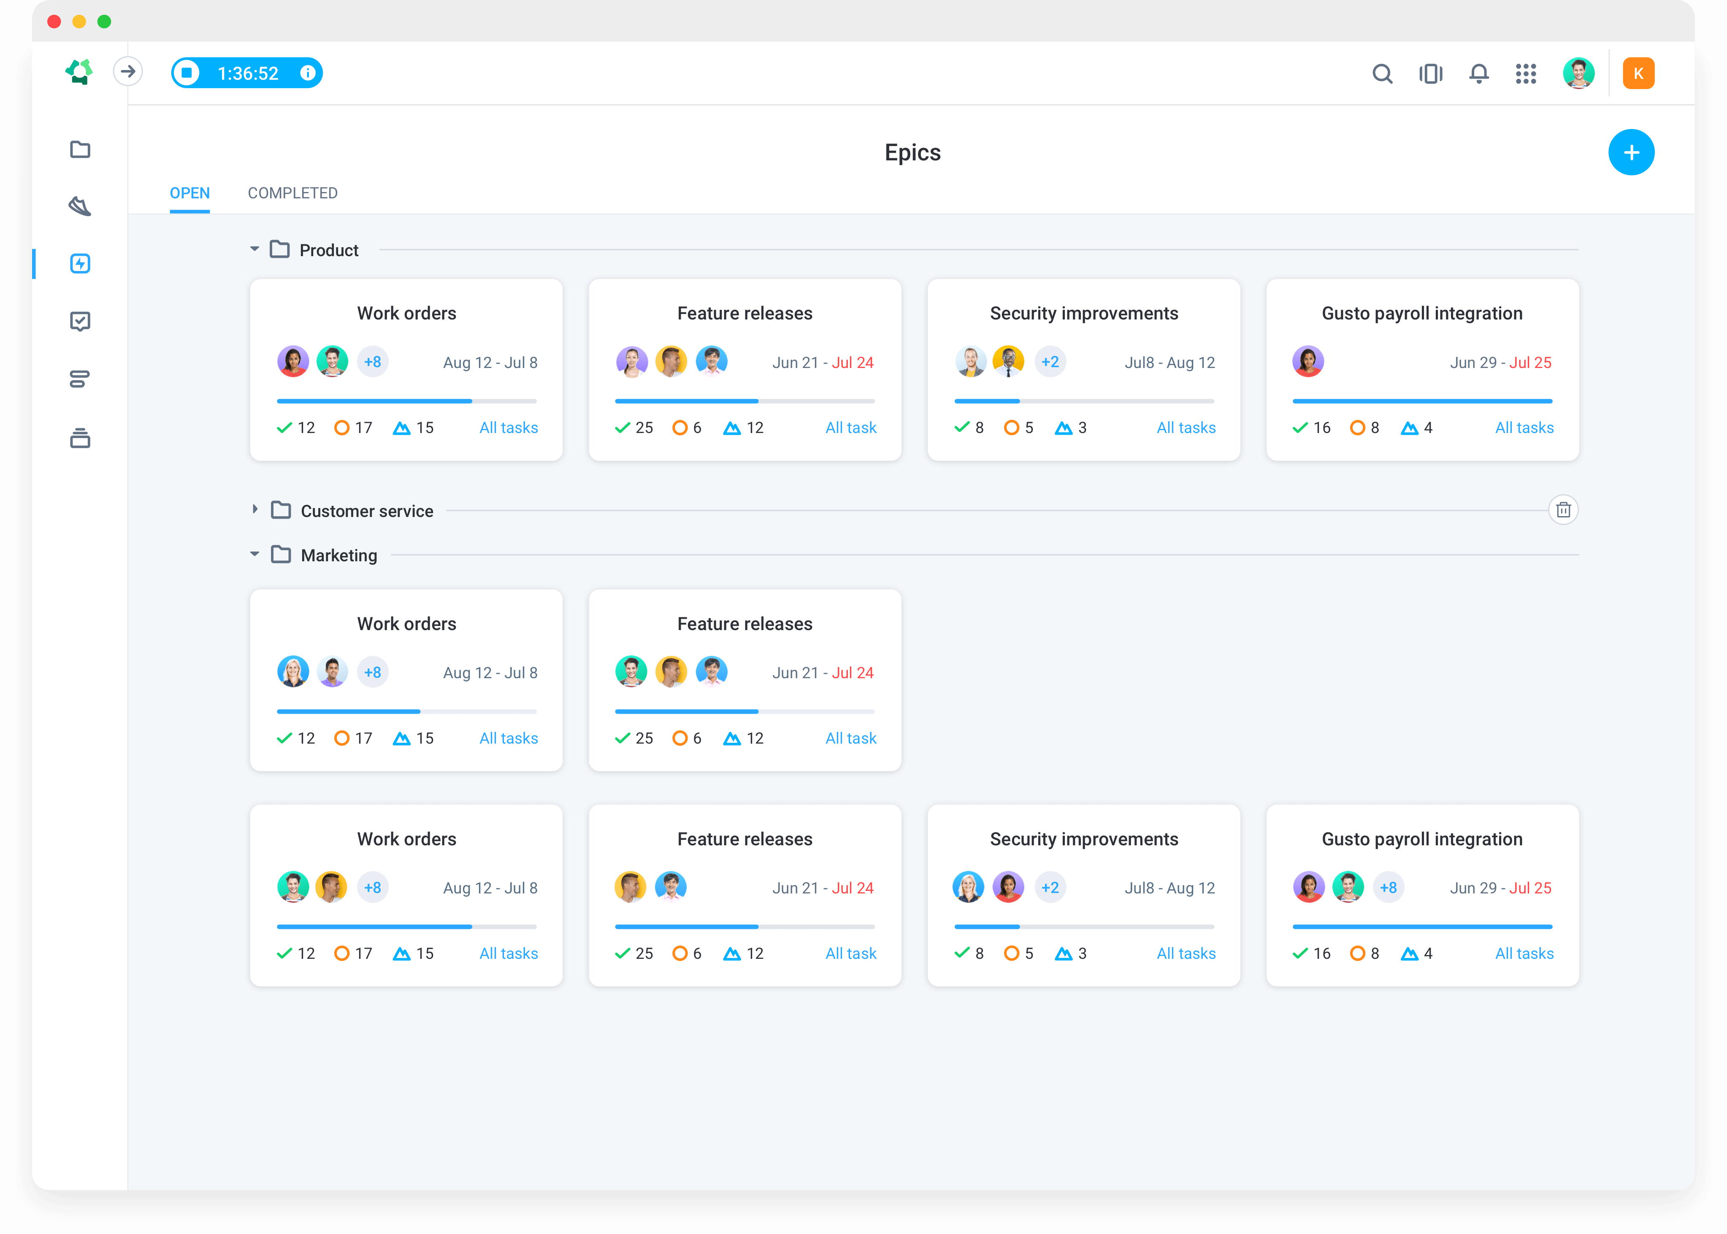
Task: Open the search icon in top bar
Action: pyautogui.click(x=1382, y=74)
